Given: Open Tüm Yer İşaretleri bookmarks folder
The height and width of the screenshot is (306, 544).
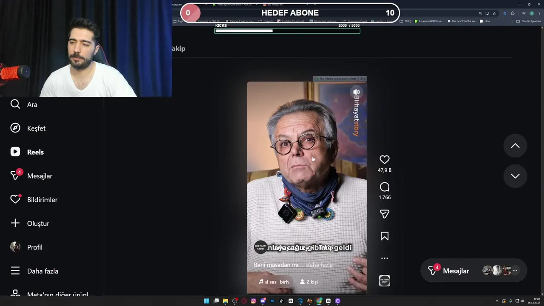Looking at the screenshot, I should tap(528, 21).
